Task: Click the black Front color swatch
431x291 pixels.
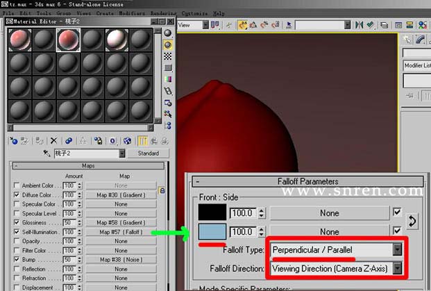Action: (212, 212)
